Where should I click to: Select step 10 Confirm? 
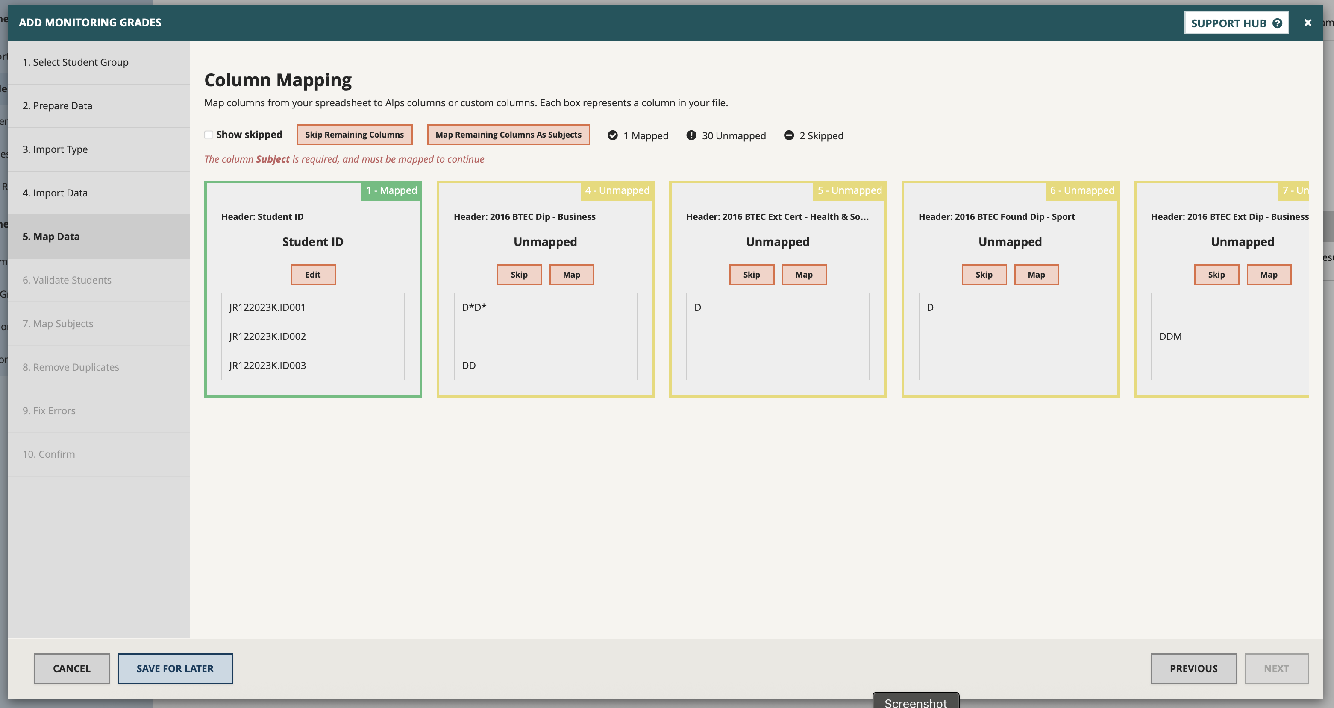click(x=99, y=453)
